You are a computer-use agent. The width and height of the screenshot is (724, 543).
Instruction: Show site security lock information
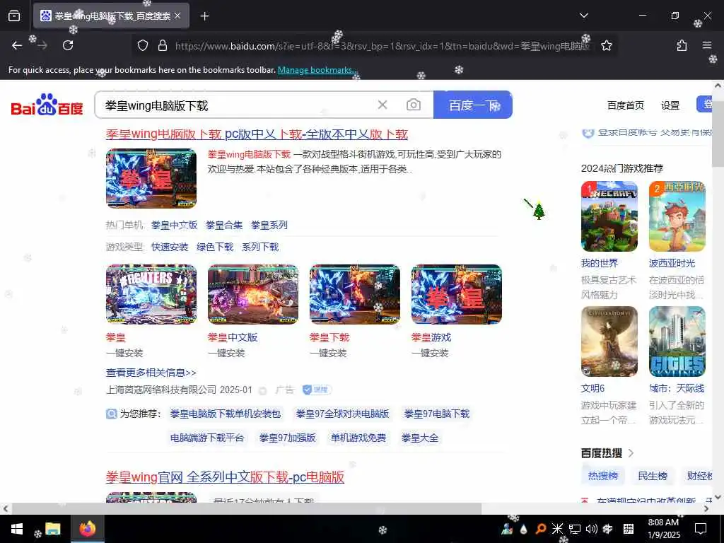click(163, 45)
